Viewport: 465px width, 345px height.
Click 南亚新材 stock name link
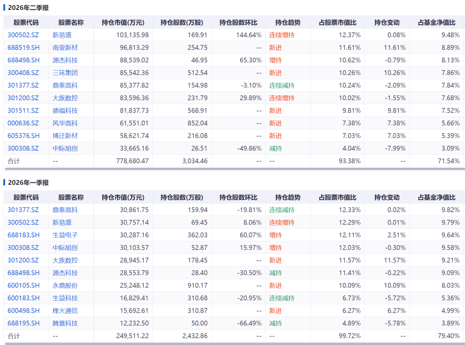tap(65, 47)
